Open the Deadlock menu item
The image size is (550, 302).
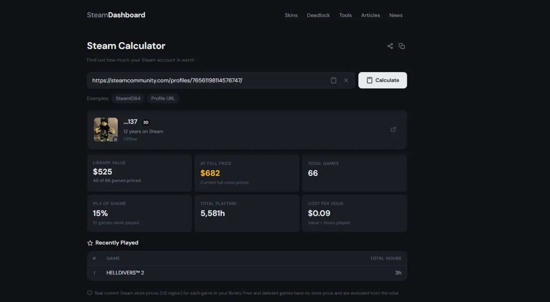click(318, 15)
